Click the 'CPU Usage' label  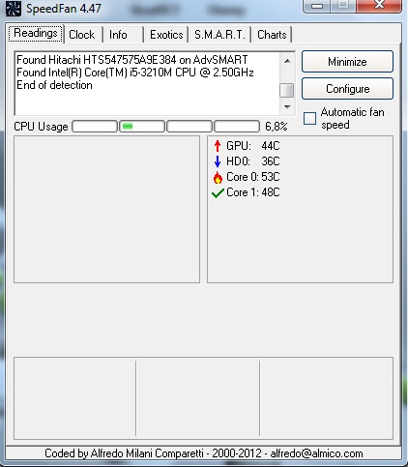tap(41, 127)
